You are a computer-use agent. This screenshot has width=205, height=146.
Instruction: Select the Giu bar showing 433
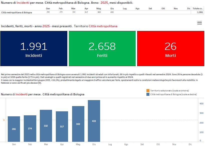(94, 121)
